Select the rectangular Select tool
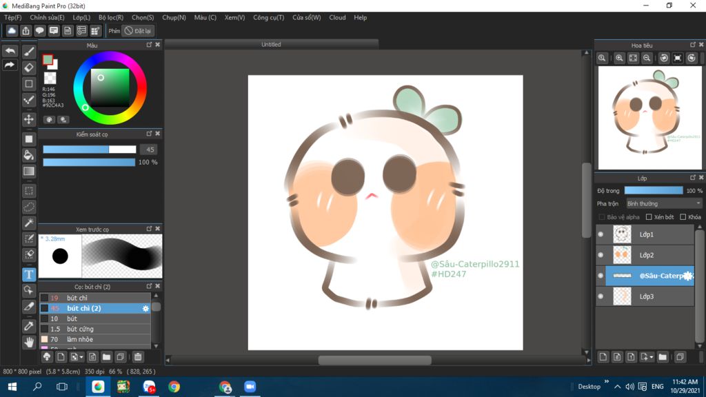The image size is (706, 397). (29, 191)
